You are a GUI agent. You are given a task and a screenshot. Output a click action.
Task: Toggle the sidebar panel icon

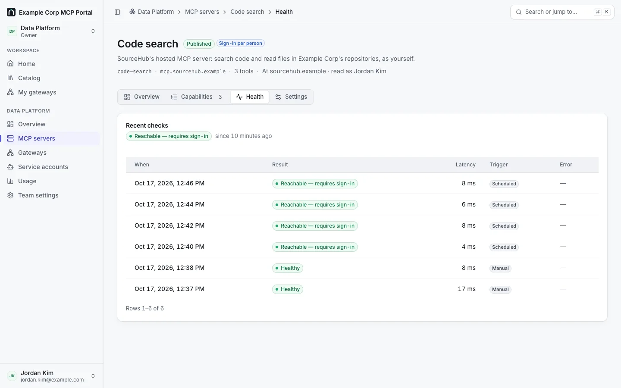pos(117,12)
